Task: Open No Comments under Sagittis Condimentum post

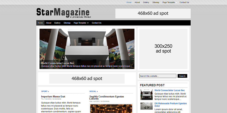Action: (105, 102)
